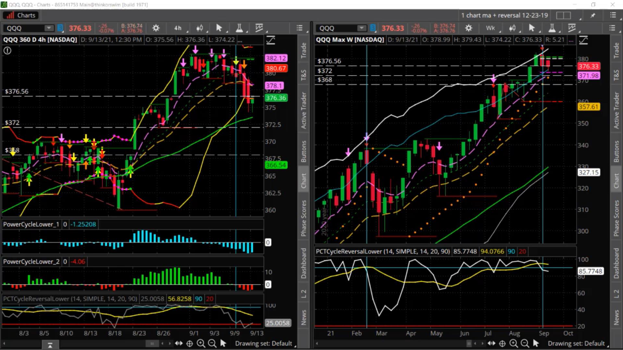Open Active Trader tab on right chart
This screenshot has width=623, height=350.
[616, 111]
